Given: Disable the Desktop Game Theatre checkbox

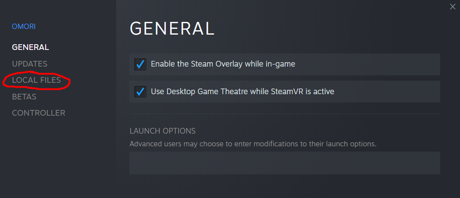Looking at the screenshot, I should coord(140,92).
